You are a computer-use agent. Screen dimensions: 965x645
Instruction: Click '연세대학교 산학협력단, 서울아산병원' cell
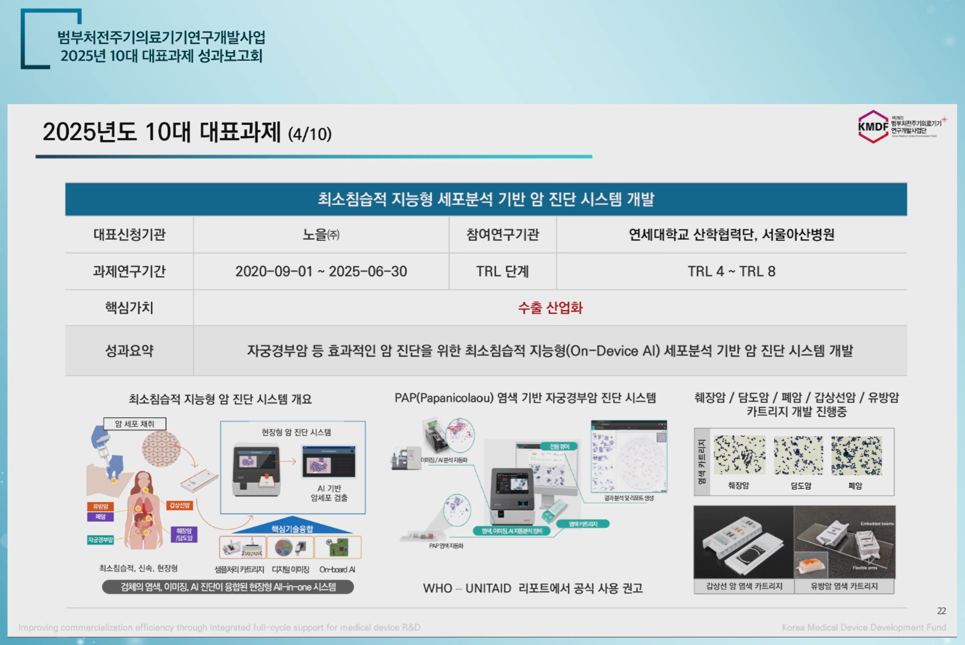(732, 235)
